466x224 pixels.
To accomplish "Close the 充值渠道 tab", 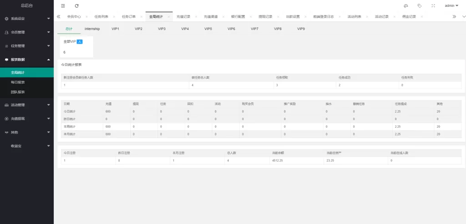I will pyautogui.click(x=223, y=17).
